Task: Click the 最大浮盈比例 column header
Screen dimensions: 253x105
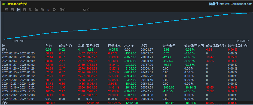Action: 237,46
